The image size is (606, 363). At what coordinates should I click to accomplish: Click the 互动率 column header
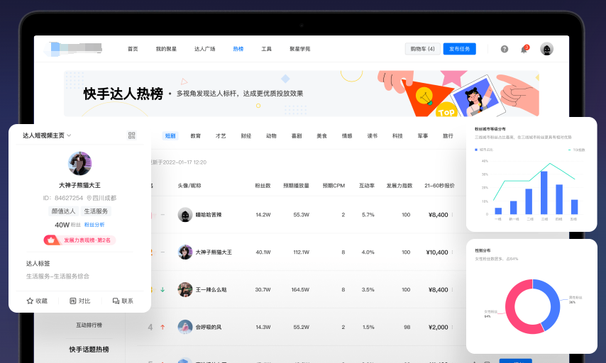[x=367, y=186]
